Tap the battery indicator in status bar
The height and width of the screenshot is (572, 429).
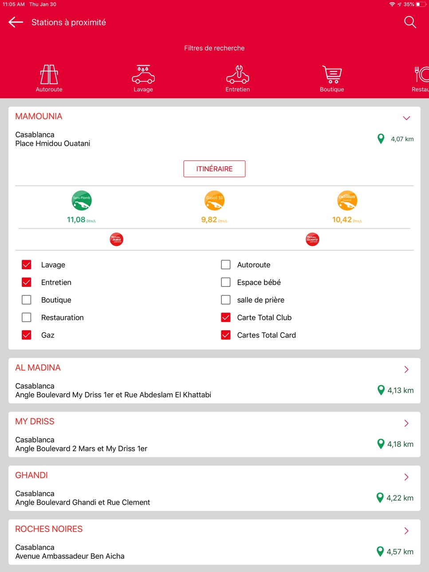click(421, 4)
